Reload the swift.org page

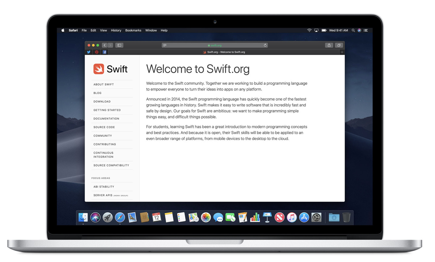(x=265, y=45)
